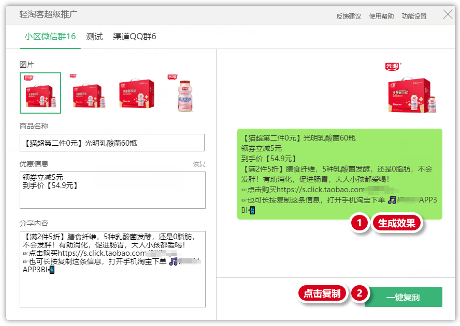Click the 分享内容 text area
The image size is (460, 326).
tap(112, 269)
